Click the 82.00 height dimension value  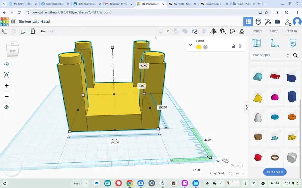144,66
